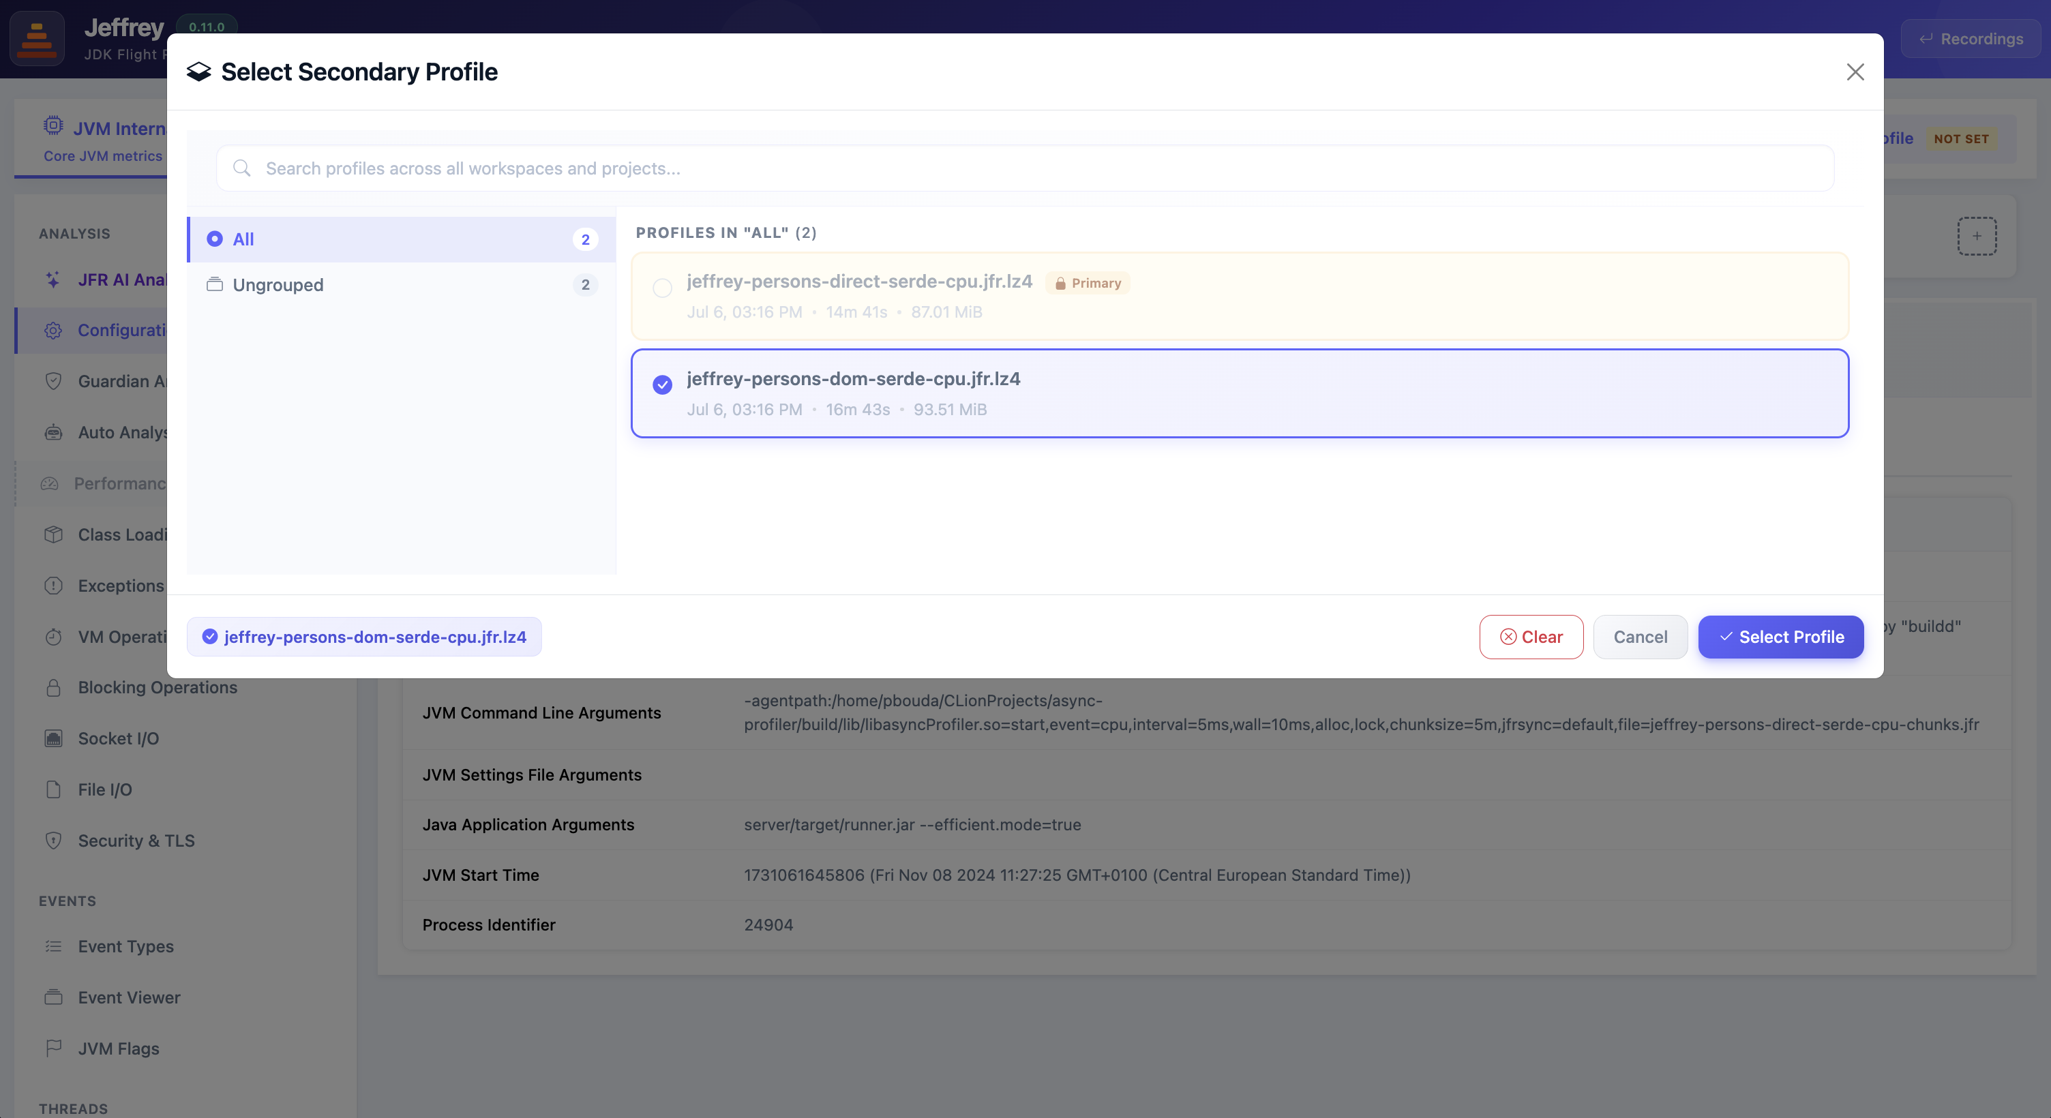Select the All group filter
The image size is (2051, 1118).
point(402,239)
